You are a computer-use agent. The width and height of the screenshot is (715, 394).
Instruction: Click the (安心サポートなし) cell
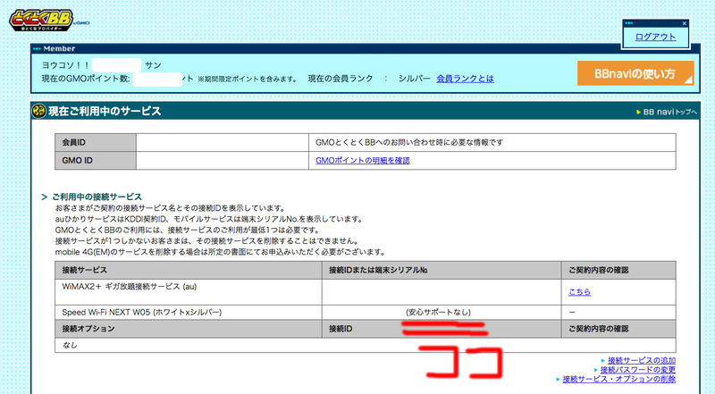(x=438, y=313)
